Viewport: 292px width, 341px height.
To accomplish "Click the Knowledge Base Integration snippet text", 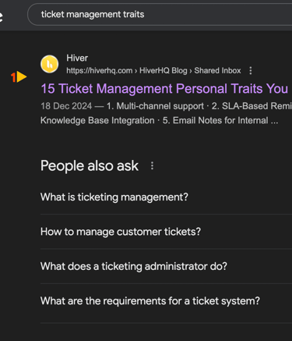I will 97,120.
